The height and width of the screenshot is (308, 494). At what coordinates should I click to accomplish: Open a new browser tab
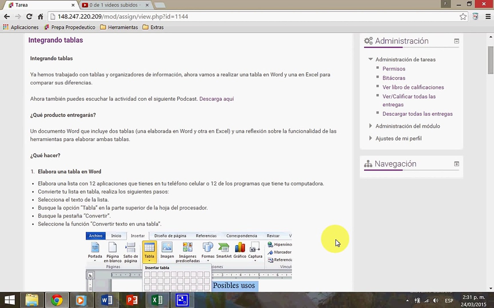(160, 5)
